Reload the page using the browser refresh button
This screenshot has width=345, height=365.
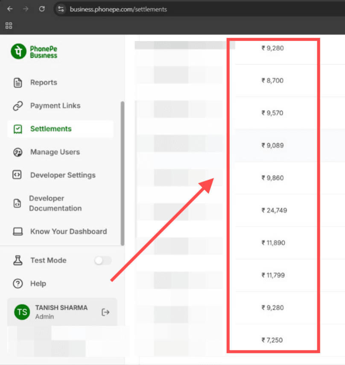pos(42,9)
